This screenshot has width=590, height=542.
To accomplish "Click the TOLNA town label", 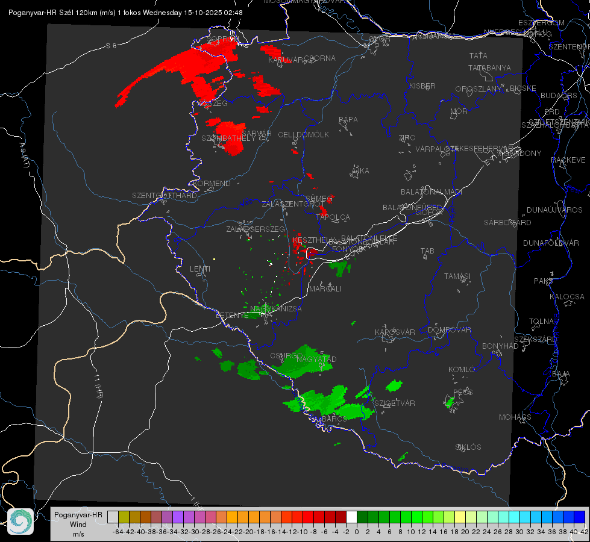I will pyautogui.click(x=541, y=322).
